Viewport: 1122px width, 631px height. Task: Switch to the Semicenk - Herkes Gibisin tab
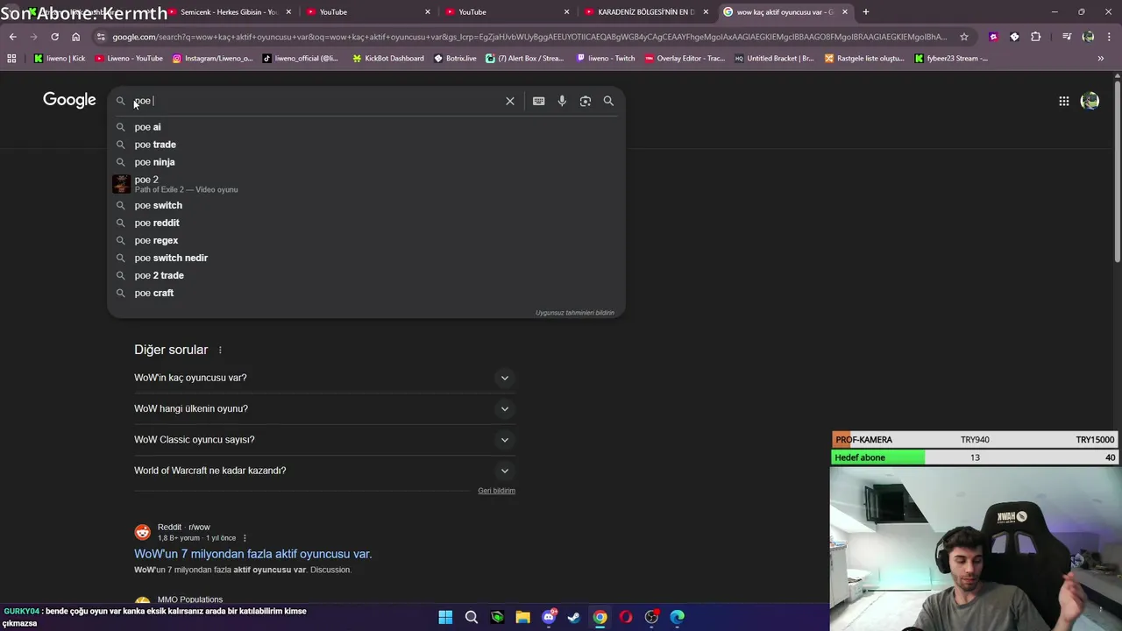pos(228,12)
